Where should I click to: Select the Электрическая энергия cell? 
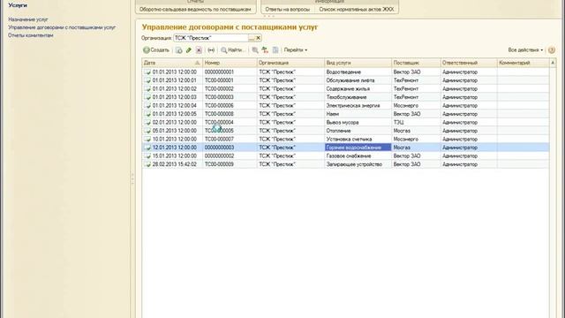tap(358, 105)
